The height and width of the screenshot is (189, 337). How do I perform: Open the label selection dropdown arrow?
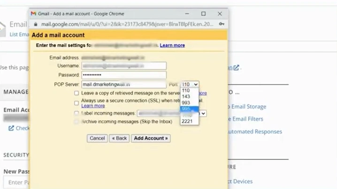coord(203,113)
